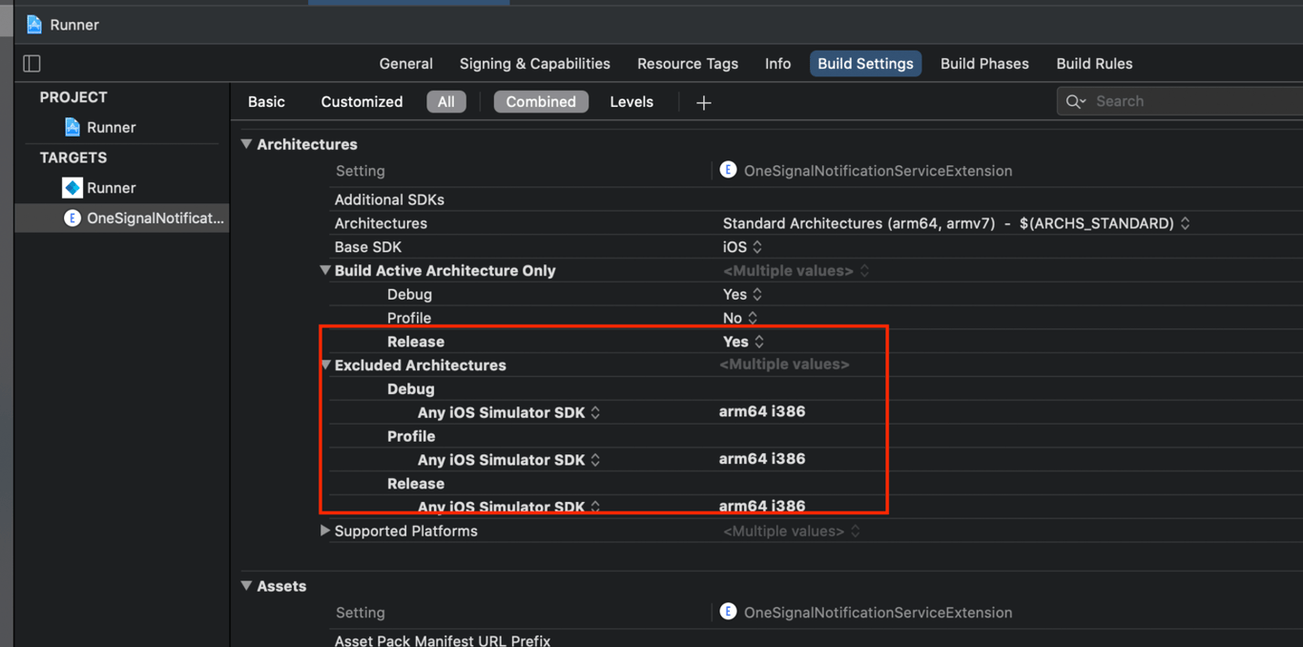The height and width of the screenshot is (647, 1303).
Task: Select the Release row under Excluded Architectures
Action: [x=416, y=484]
